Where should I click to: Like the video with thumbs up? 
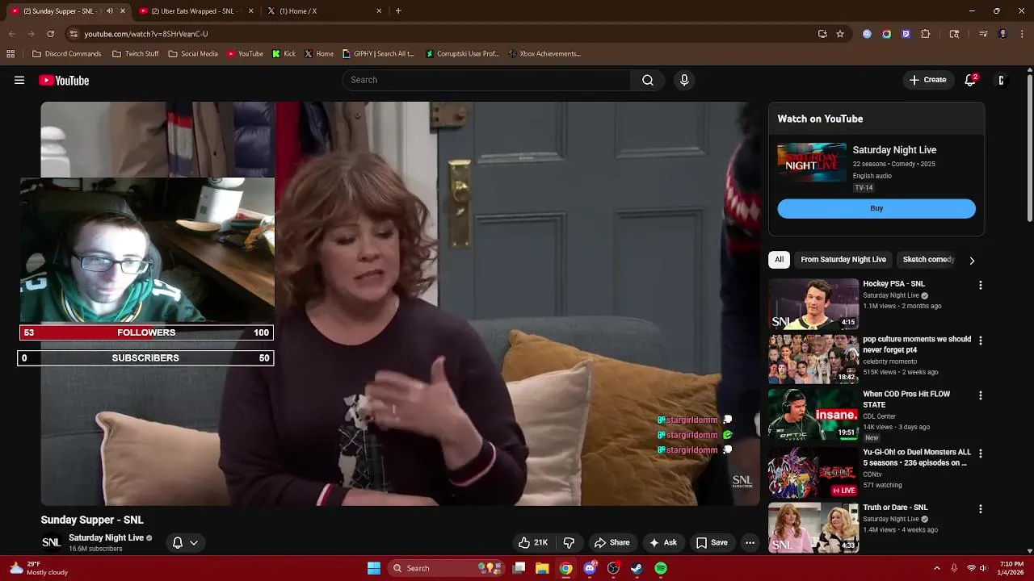[533, 542]
